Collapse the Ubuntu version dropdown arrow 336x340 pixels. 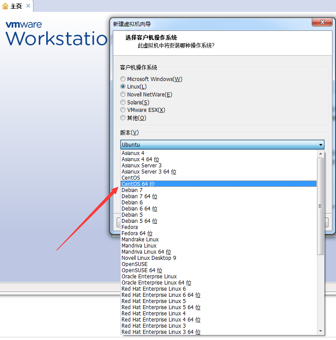pos(320,144)
